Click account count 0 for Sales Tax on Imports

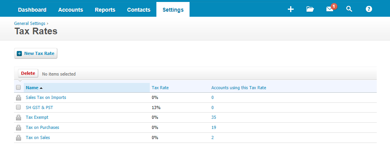(213, 97)
